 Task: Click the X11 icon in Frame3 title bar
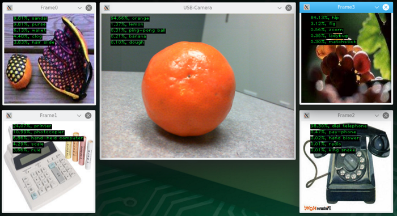click(306, 7)
